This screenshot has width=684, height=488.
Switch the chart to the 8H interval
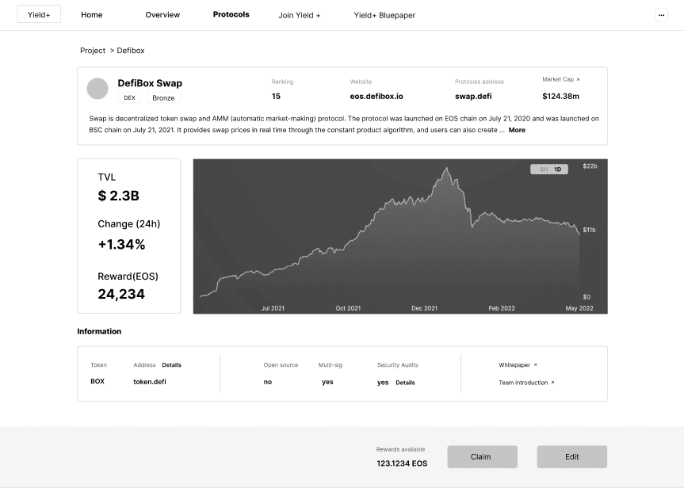[544, 170]
